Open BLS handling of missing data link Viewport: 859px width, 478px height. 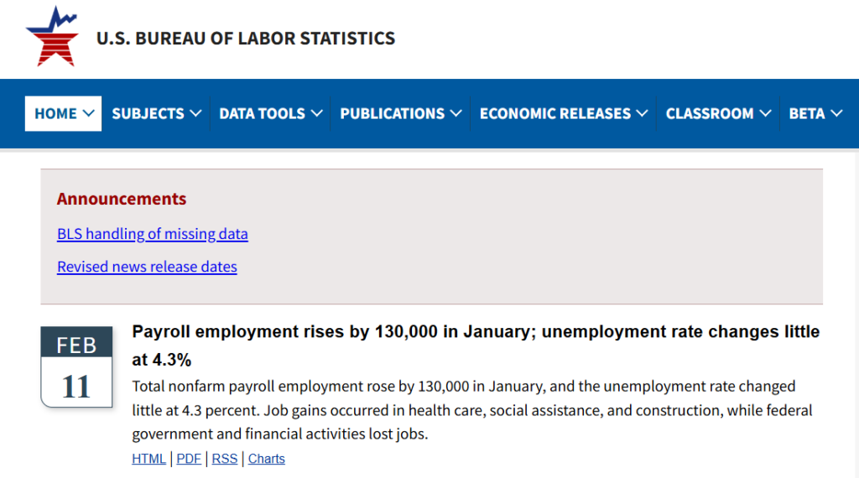[x=152, y=234]
